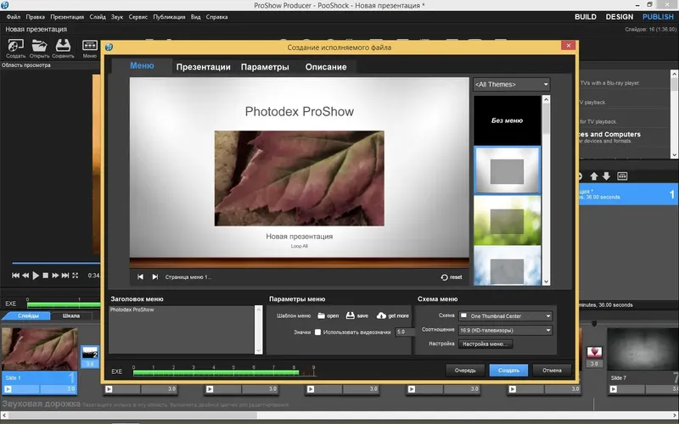Open the Правка menu
The width and height of the screenshot is (679, 424).
(x=35, y=17)
